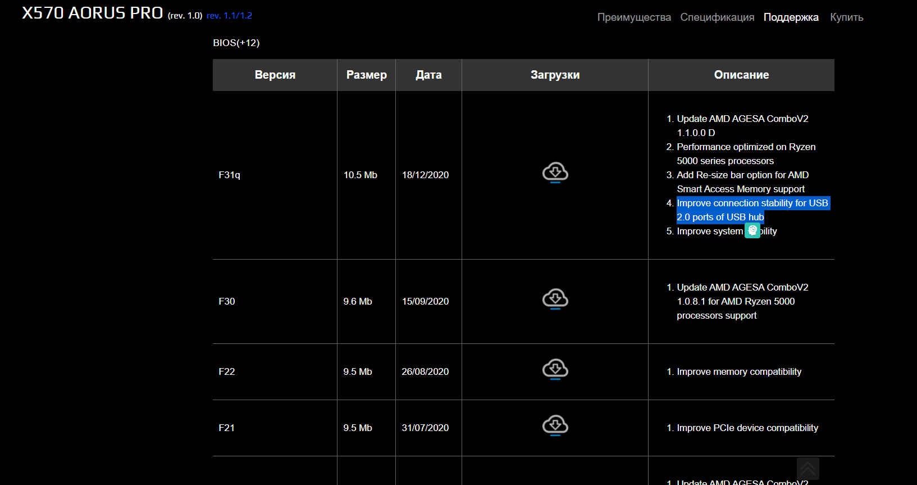Download the F31q BIOS file
This screenshot has height=485, width=917.
555,173
